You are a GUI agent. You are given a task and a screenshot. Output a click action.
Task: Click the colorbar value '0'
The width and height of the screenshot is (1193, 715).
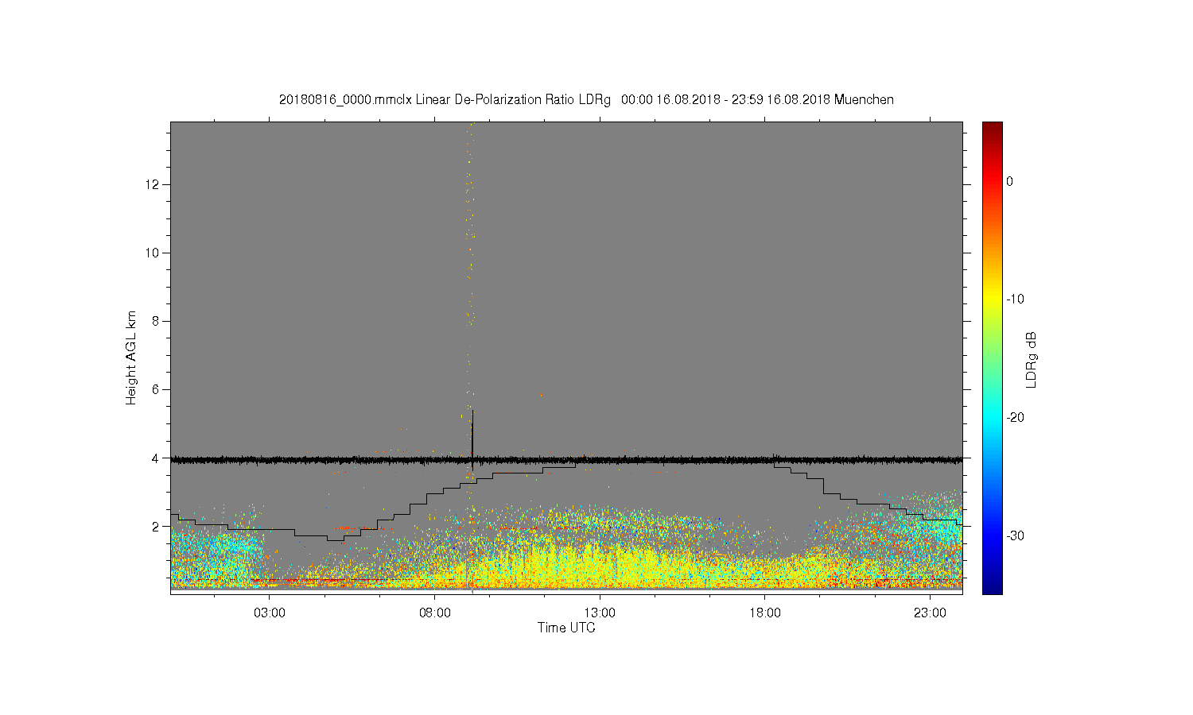click(x=1009, y=181)
